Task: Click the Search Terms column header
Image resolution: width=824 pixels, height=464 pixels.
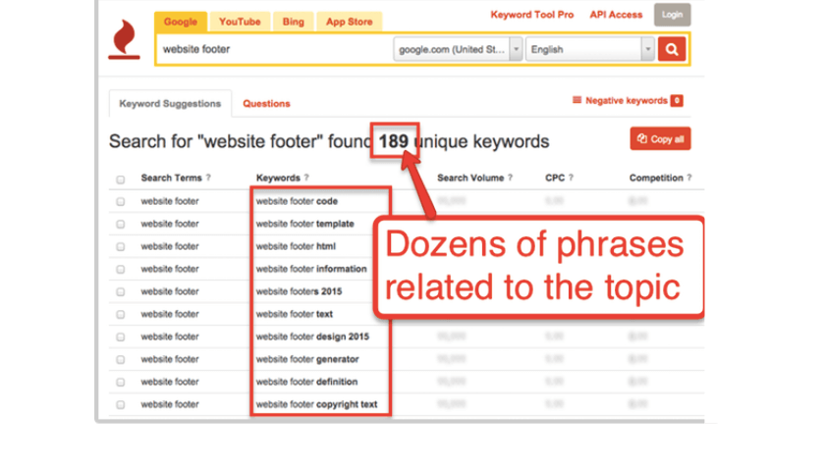Action: click(171, 178)
